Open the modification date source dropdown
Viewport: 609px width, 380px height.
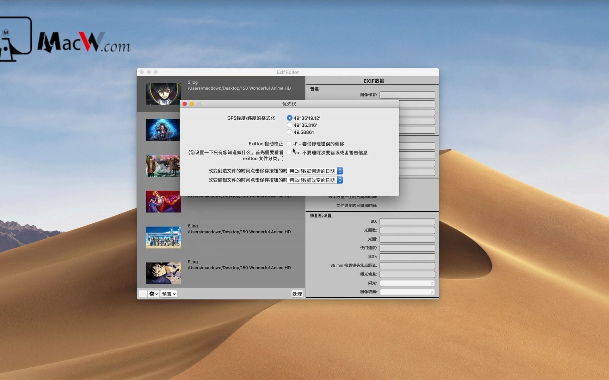315,180
